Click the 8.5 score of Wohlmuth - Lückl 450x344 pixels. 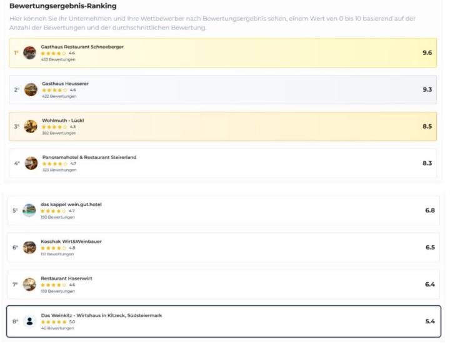tap(427, 126)
